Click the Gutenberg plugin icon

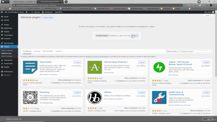(x=30, y=97)
